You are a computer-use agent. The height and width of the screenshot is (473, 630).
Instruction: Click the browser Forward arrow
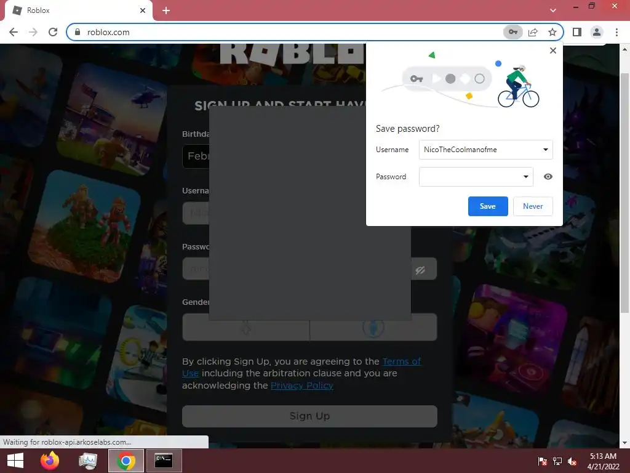coord(33,32)
